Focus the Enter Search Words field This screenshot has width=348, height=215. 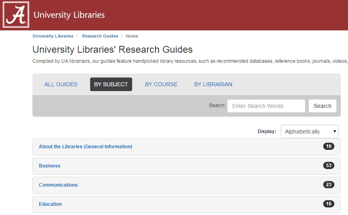coord(266,106)
